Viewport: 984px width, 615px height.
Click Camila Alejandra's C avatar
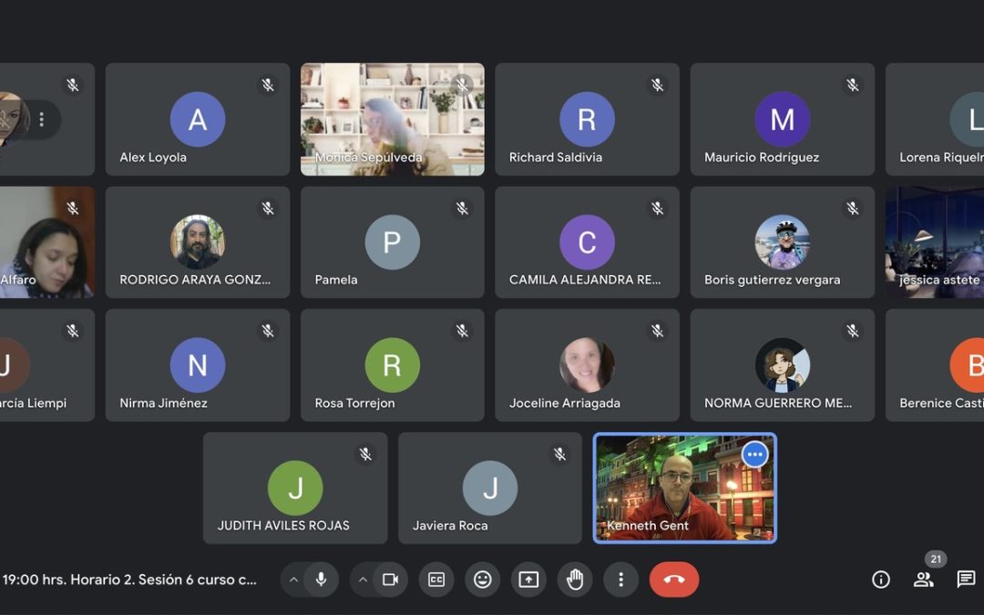click(587, 242)
